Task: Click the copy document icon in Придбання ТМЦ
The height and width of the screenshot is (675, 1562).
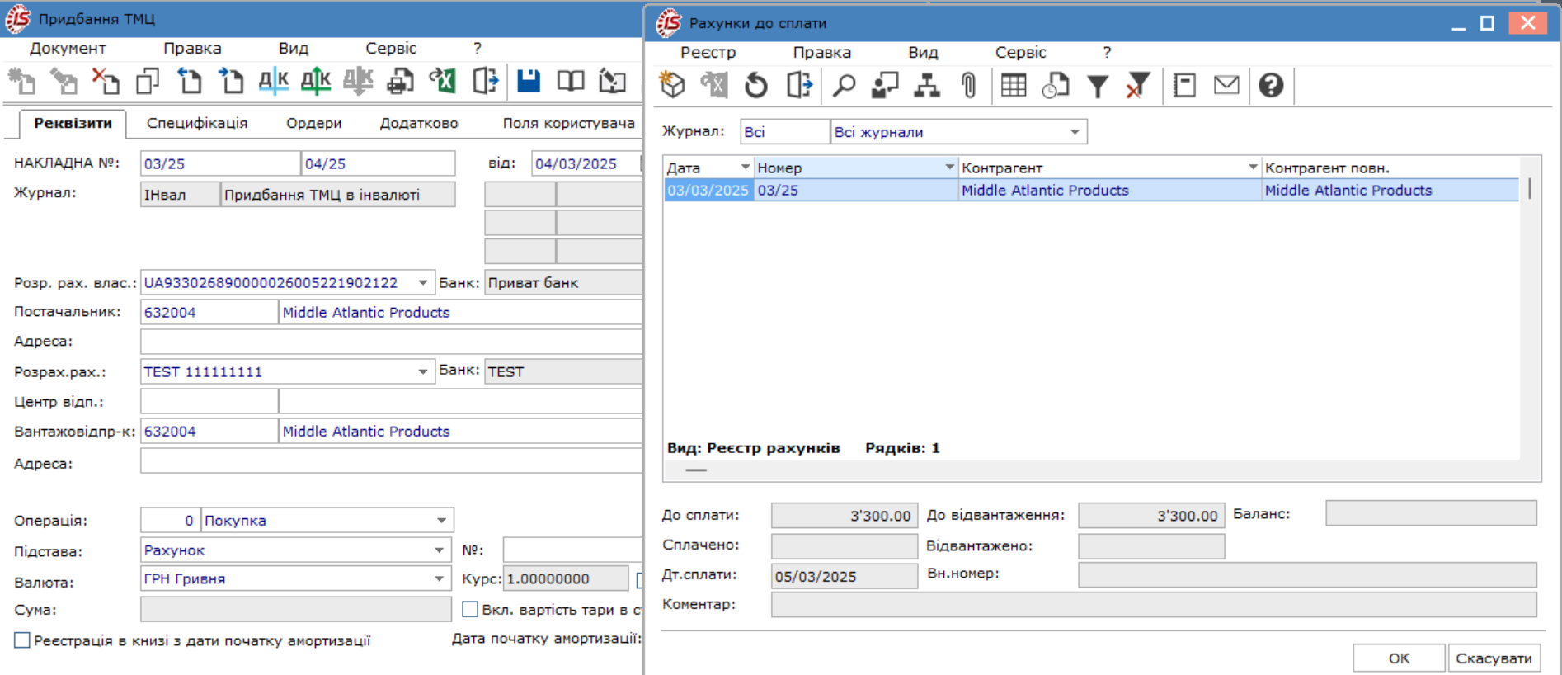Action: (148, 81)
